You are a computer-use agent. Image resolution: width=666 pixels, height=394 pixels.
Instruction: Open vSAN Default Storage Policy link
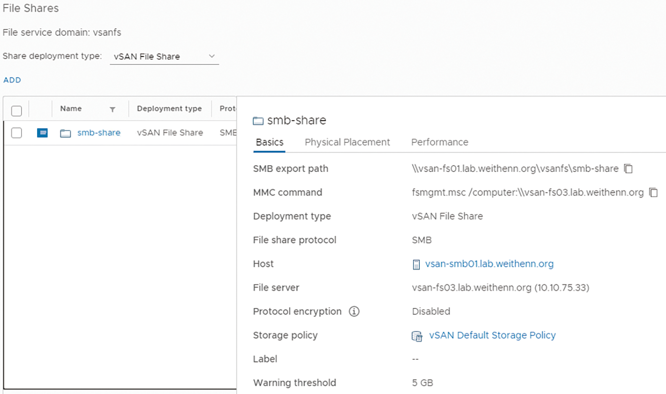[x=493, y=335]
